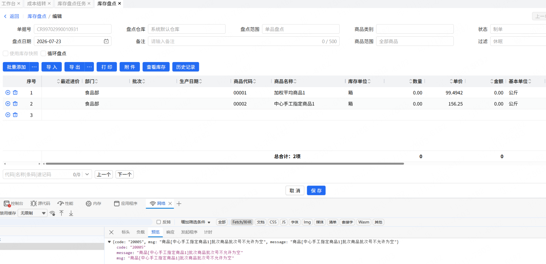Open calendar picker for 盘点日期

coord(106,41)
